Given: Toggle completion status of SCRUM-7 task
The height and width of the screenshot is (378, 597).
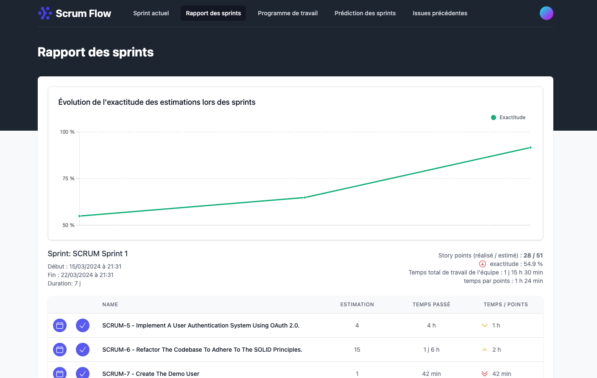Looking at the screenshot, I should click(x=83, y=373).
